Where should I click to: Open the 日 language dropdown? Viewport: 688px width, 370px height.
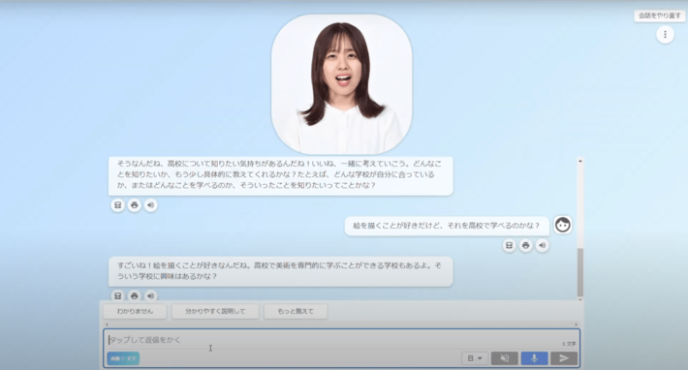(x=474, y=358)
